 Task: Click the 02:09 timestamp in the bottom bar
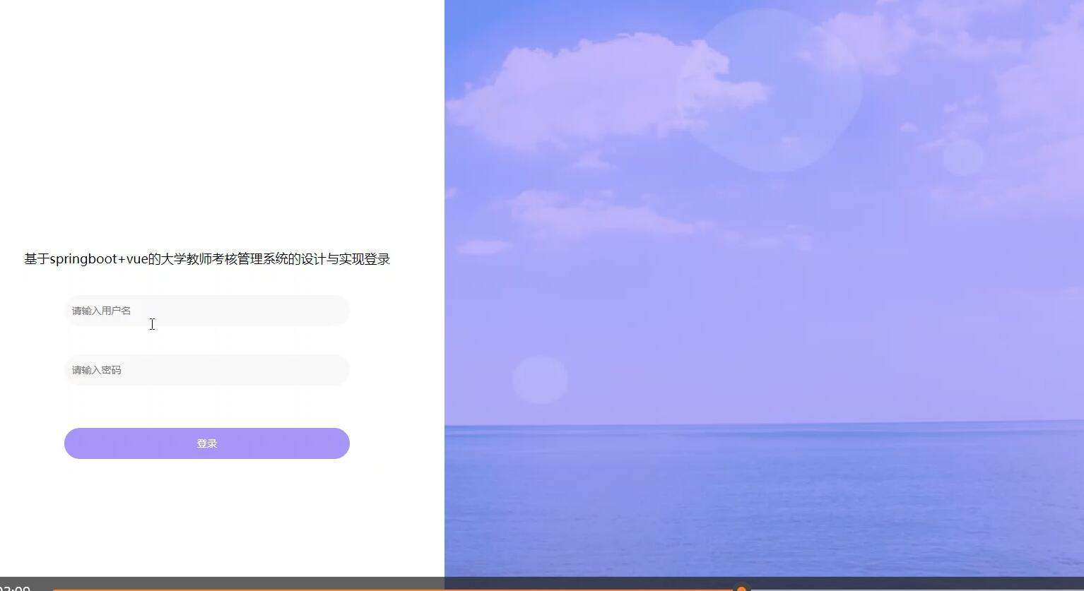click(16, 587)
